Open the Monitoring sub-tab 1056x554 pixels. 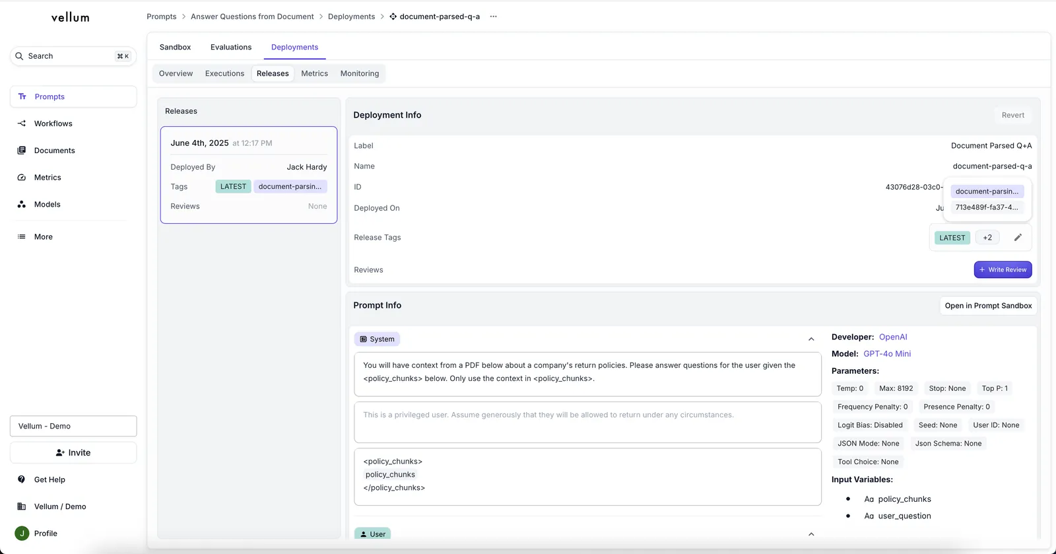[x=360, y=73]
